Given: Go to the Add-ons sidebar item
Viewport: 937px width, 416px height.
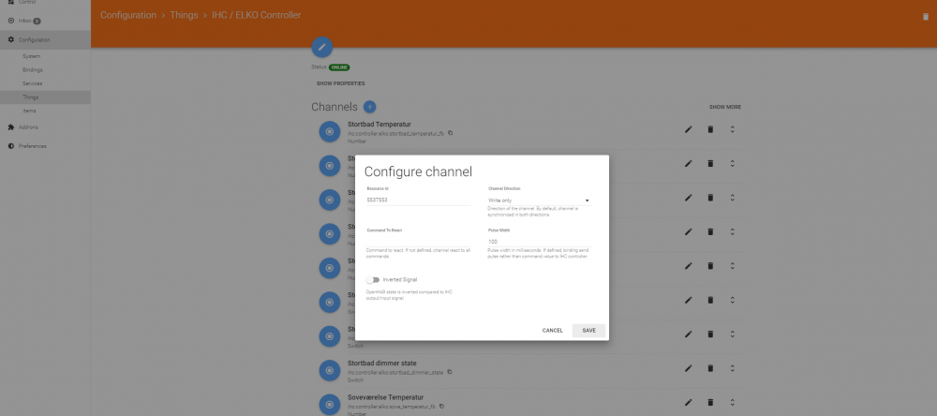Looking at the screenshot, I should [28, 127].
